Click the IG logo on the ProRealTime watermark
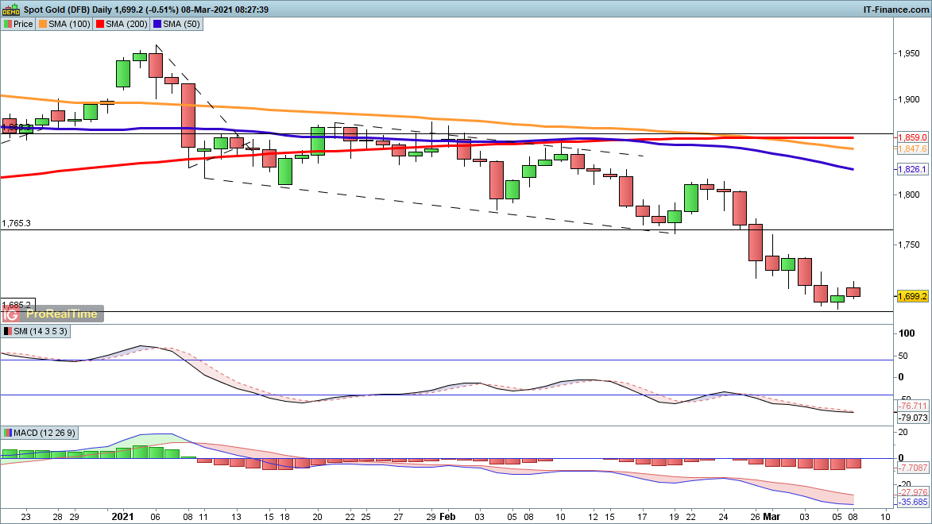This screenshot has height=524, width=932. pos(13,314)
